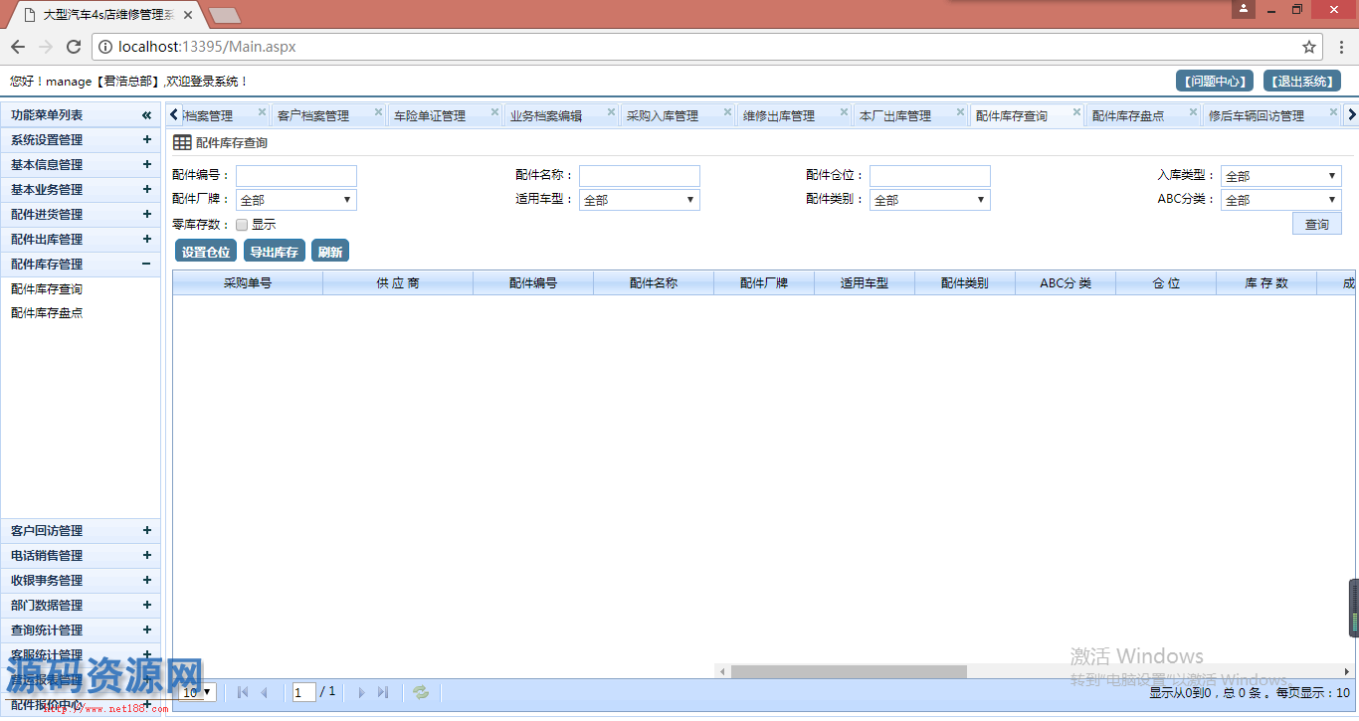Focus the 配件编号 input field

tap(296, 176)
